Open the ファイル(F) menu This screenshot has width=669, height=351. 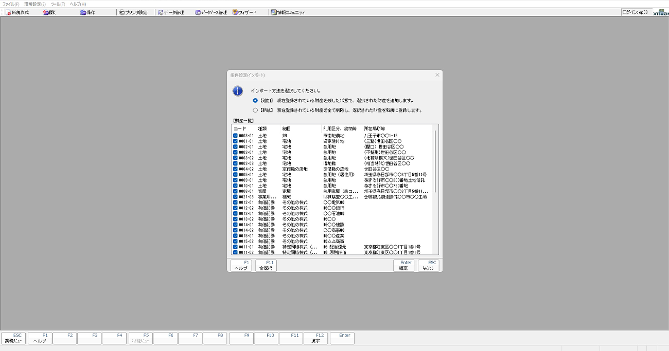point(11,4)
